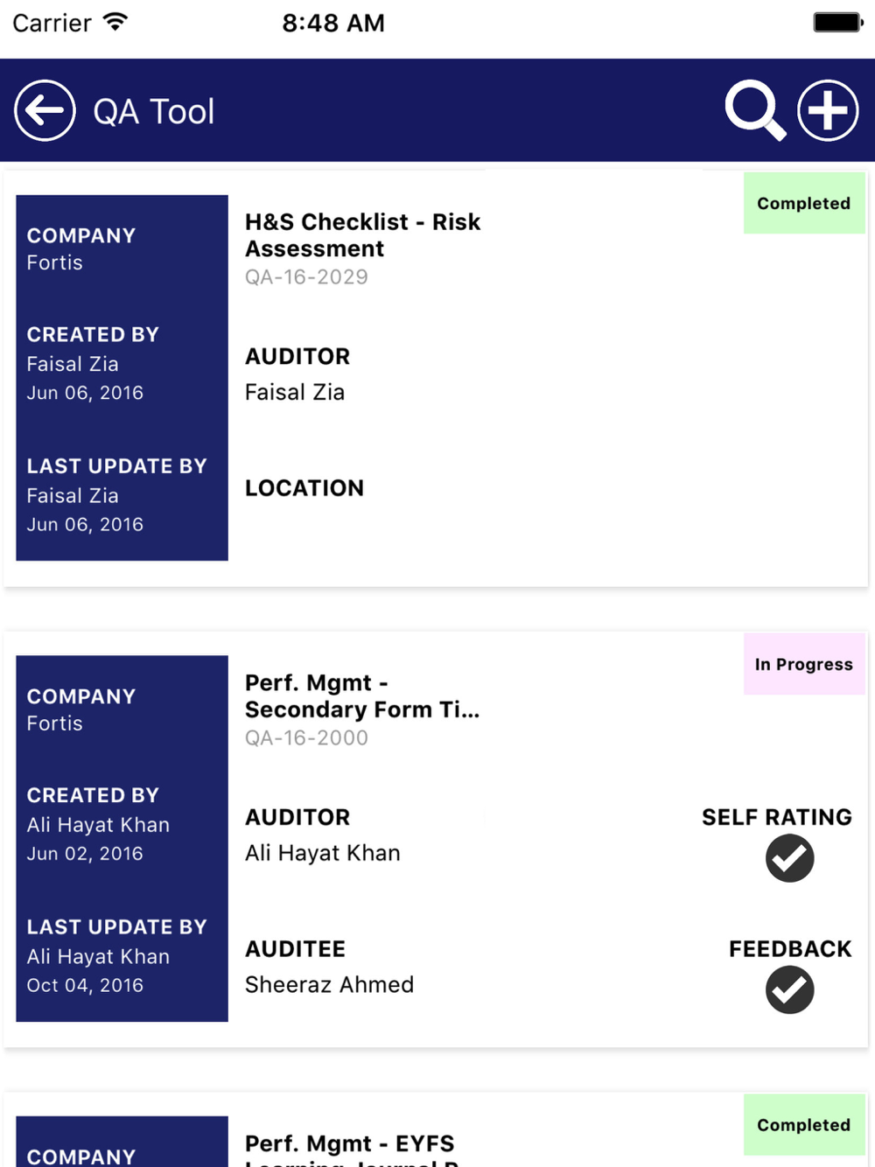This screenshot has width=875, height=1167.
Task: Select audit ID QA-16-2000
Action: (306, 738)
